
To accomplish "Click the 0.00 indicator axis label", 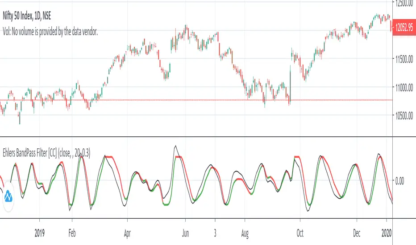I will (399, 181).
